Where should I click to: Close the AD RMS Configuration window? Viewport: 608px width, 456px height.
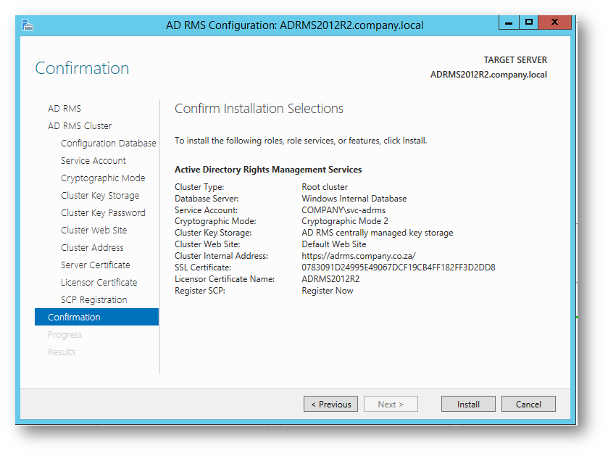coord(555,22)
